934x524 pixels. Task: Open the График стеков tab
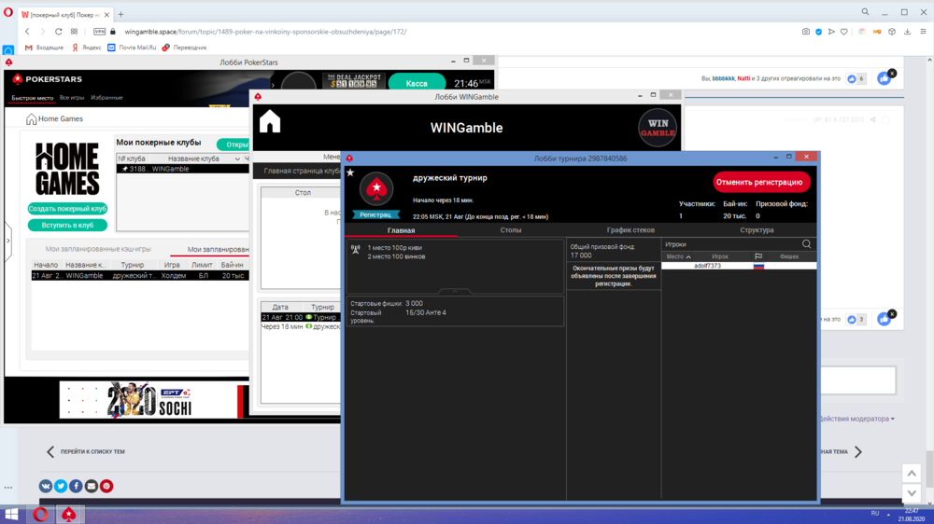[x=630, y=229]
